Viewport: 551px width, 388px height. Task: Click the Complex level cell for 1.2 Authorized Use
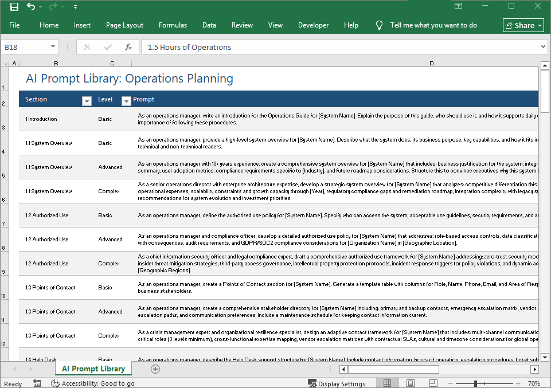[112, 264]
